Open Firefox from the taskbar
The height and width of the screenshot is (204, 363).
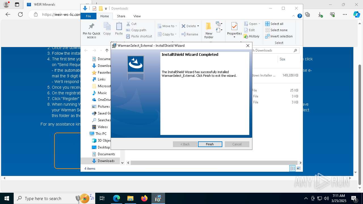[144, 198]
